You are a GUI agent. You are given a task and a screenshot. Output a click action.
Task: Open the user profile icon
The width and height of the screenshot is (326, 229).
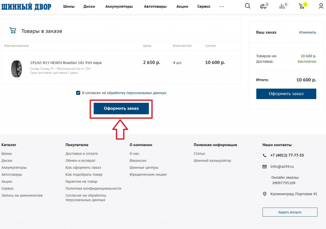pyautogui.click(x=321, y=6)
